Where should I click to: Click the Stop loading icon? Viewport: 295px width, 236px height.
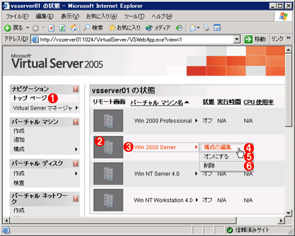pyautogui.click(x=51, y=28)
